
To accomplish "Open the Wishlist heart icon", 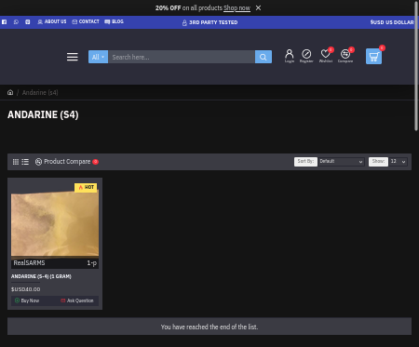I will pyautogui.click(x=326, y=56).
